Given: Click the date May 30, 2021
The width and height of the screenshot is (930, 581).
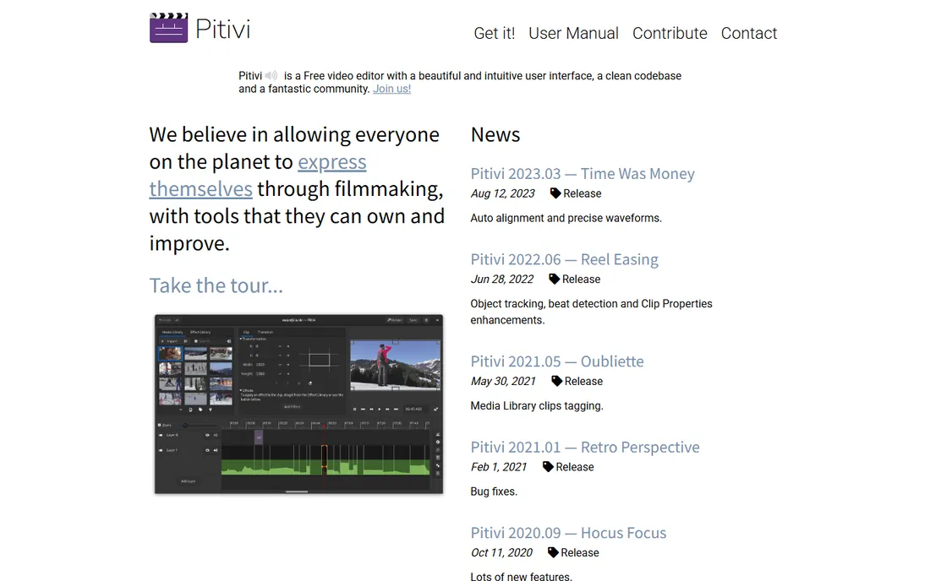Looking at the screenshot, I should (x=503, y=382).
